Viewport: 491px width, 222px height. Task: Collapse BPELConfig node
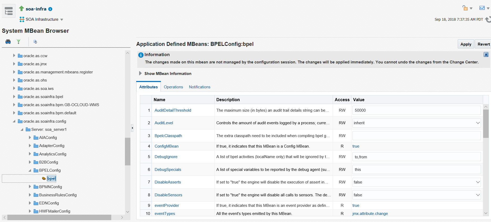tap(30, 170)
